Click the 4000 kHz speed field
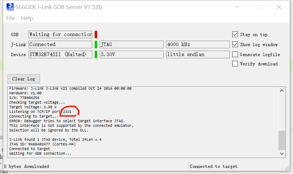Image resolution: width=293 pixels, height=174 pixels. point(198,44)
